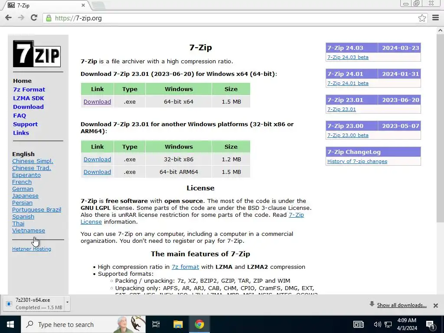Switch language to German
This screenshot has width=444, height=333.
coord(23,189)
